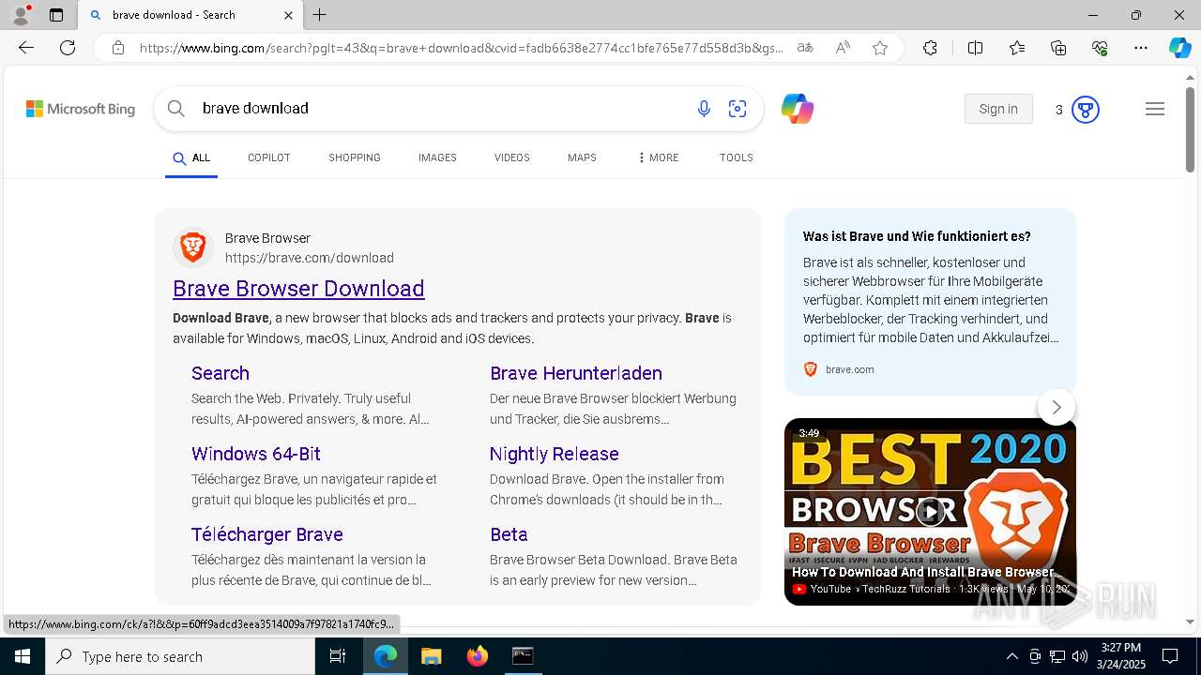Play the Brave Browser YouTube video

coord(930,511)
